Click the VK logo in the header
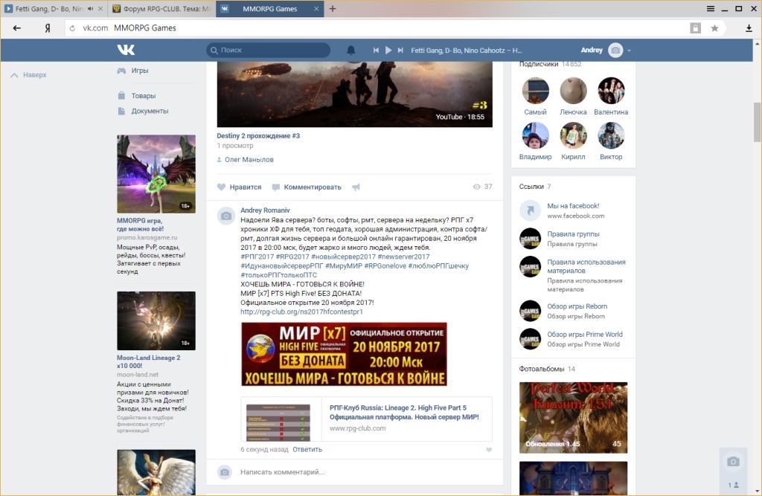The image size is (762, 496). [126, 50]
